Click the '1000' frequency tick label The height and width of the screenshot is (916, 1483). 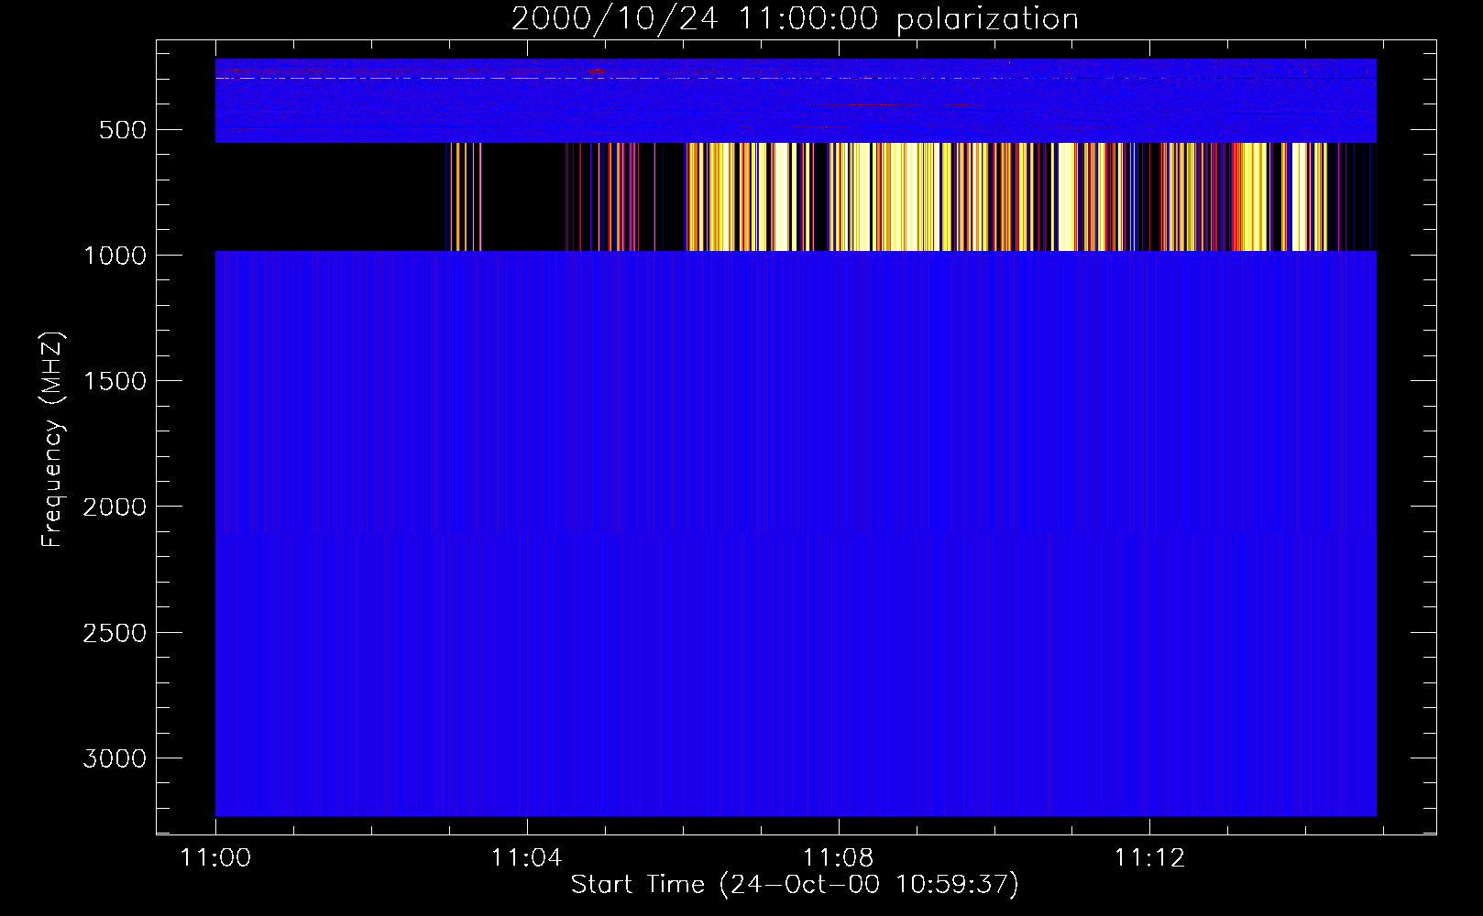pos(115,256)
